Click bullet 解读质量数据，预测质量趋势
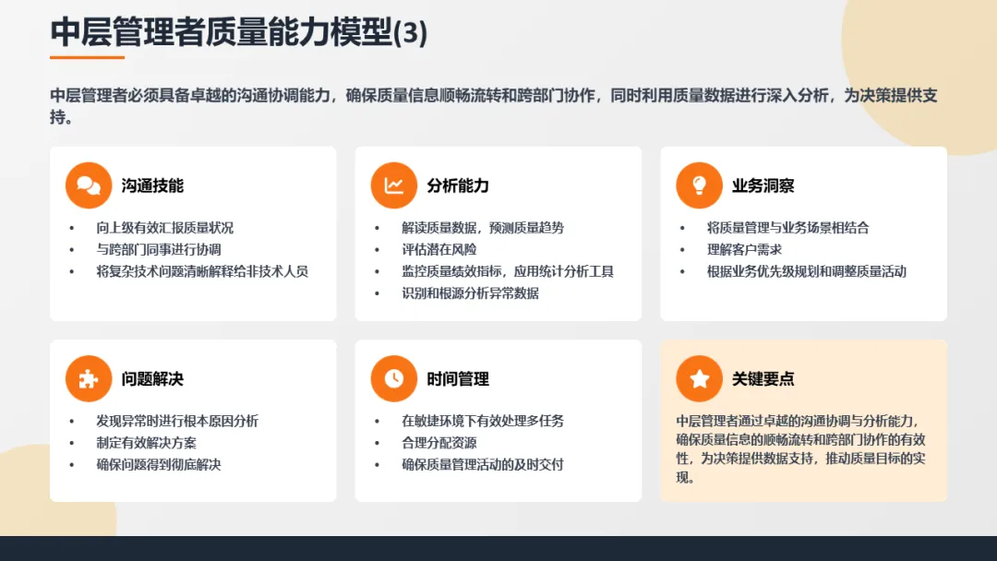The height and width of the screenshot is (561, 997). tap(483, 228)
